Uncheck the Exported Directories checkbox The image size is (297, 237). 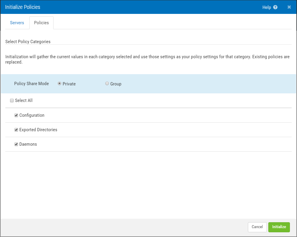coord(16,130)
